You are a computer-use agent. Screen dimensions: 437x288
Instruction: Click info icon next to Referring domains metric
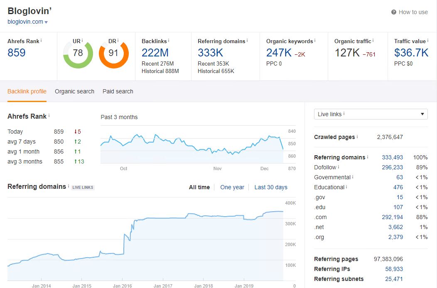pyautogui.click(x=247, y=40)
